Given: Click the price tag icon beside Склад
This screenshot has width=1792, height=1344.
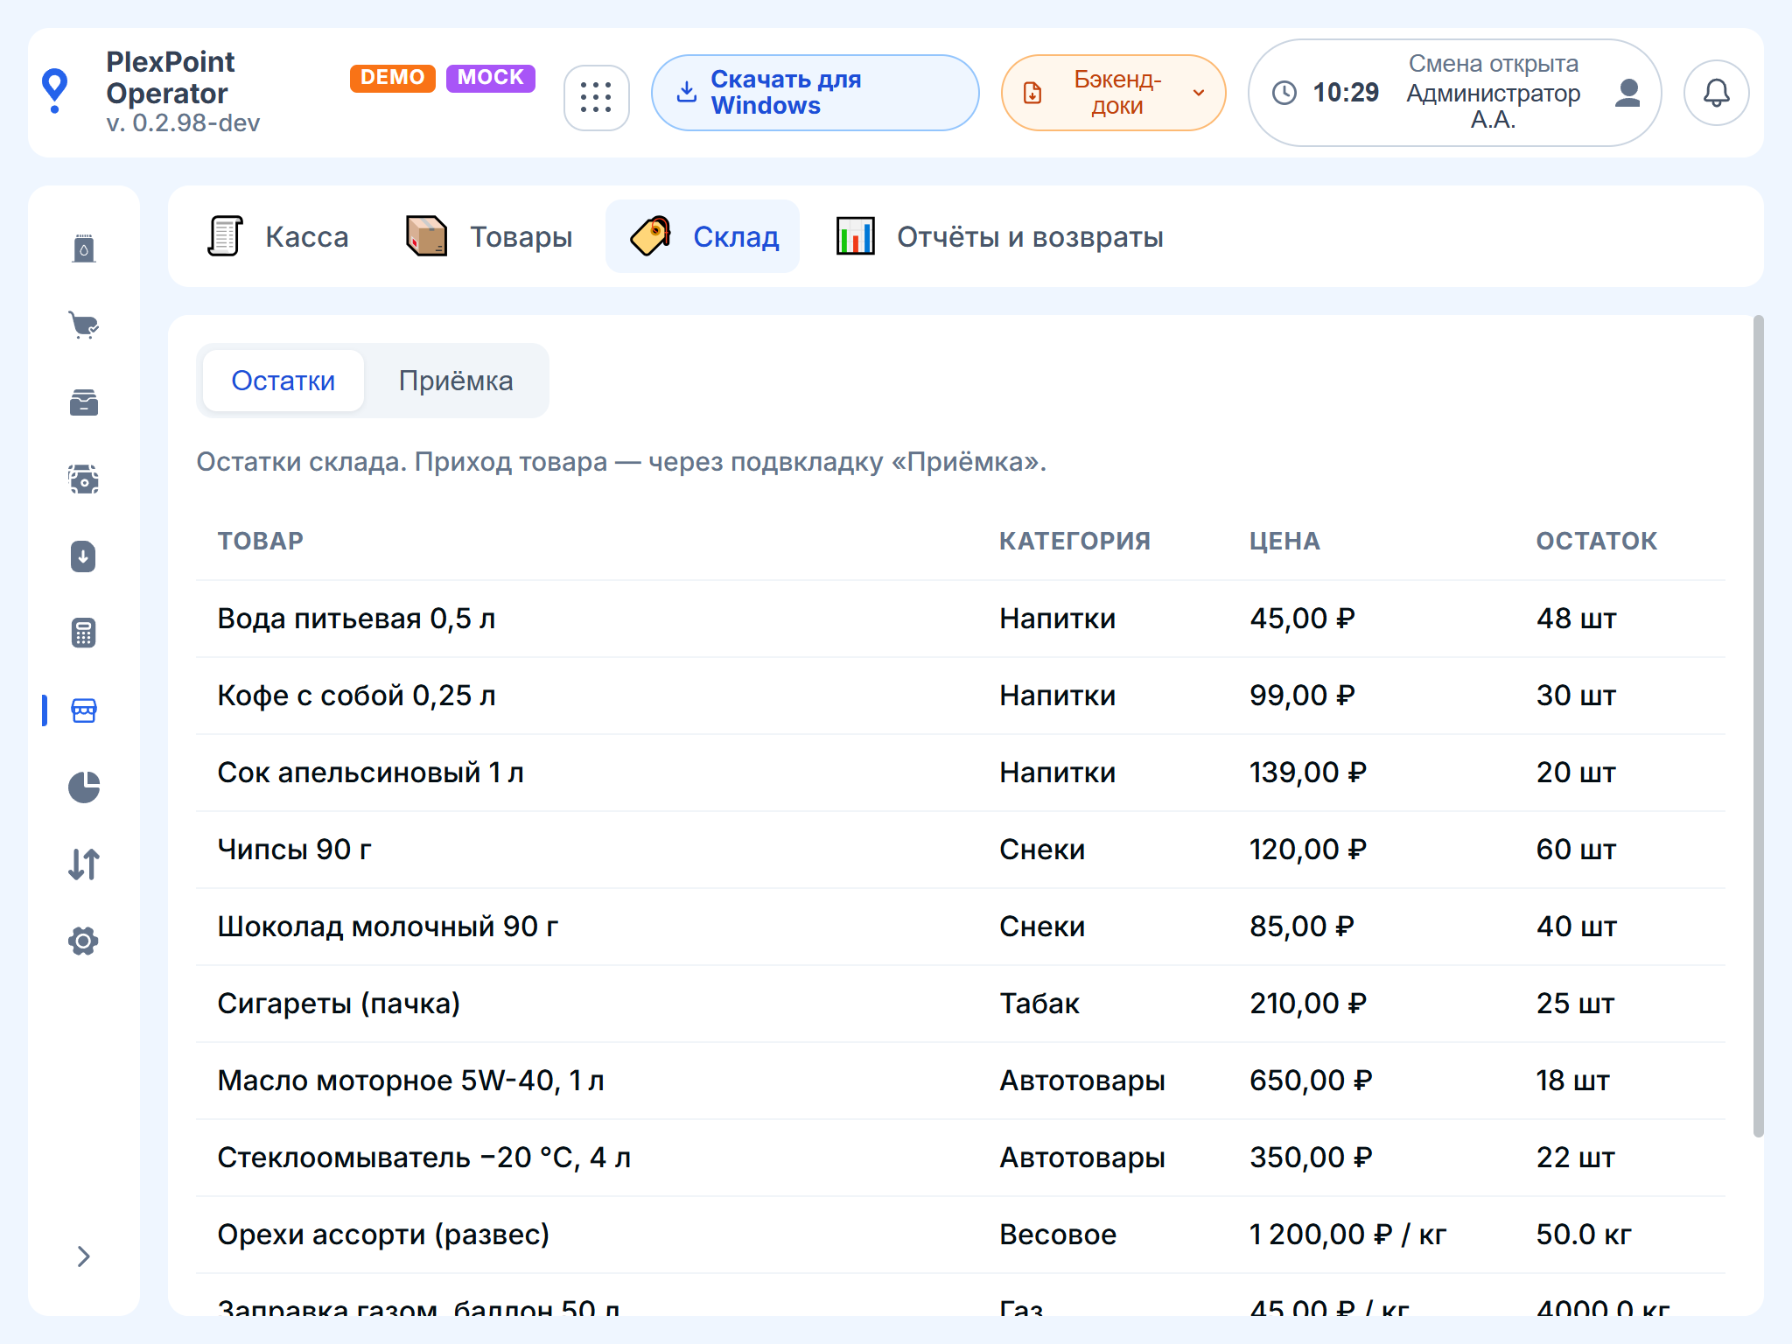Looking at the screenshot, I should click(651, 236).
